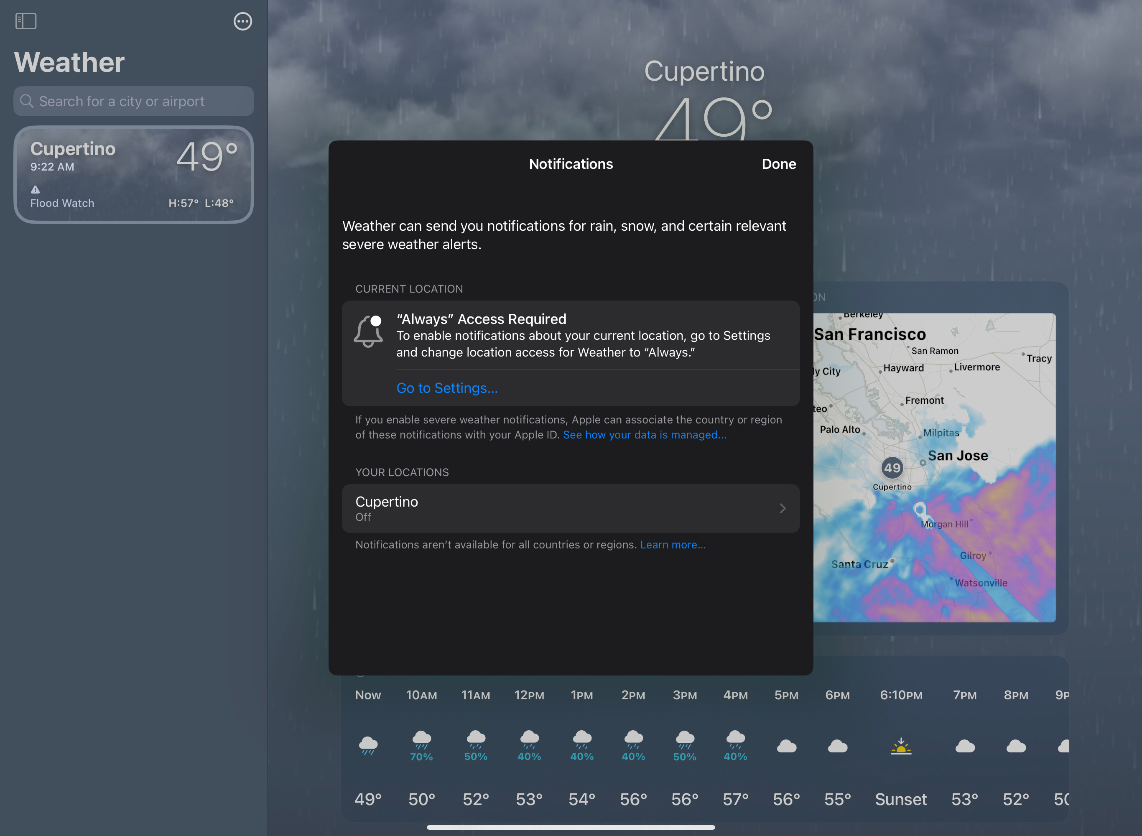Click the 3PM rain icon with 50%
The width and height of the screenshot is (1142, 836).
[x=685, y=739]
